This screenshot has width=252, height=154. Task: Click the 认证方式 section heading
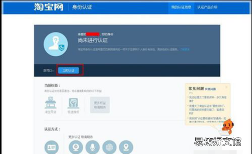click(52, 129)
